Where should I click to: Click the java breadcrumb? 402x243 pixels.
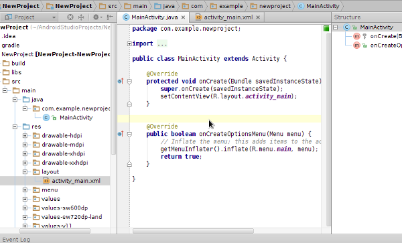click(165, 6)
